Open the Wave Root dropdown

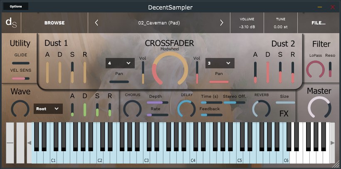pyautogui.click(x=48, y=109)
